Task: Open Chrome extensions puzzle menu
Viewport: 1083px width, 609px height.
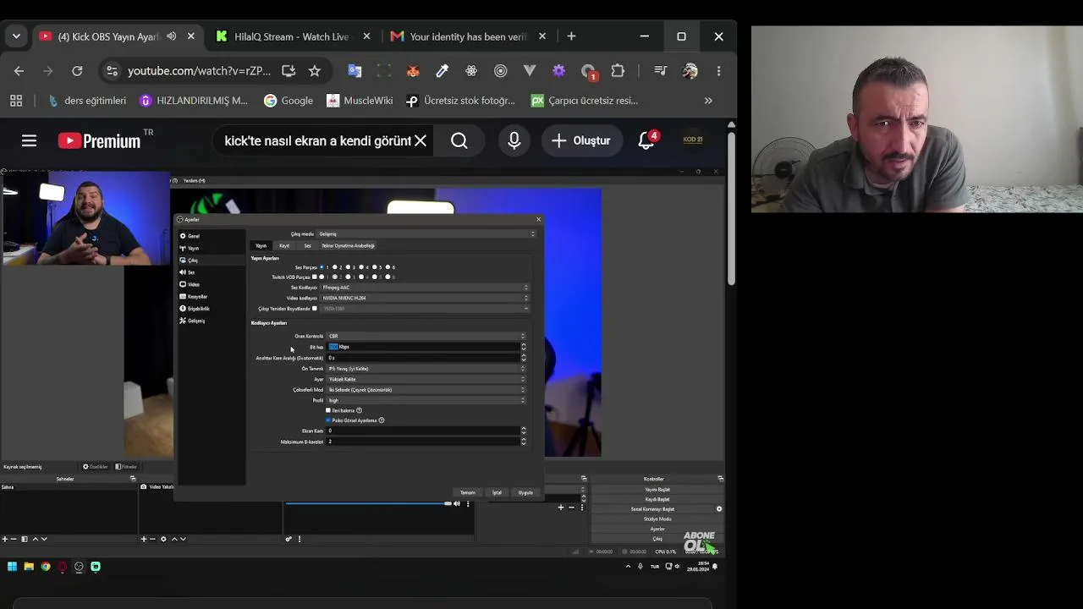Action: 618,71
